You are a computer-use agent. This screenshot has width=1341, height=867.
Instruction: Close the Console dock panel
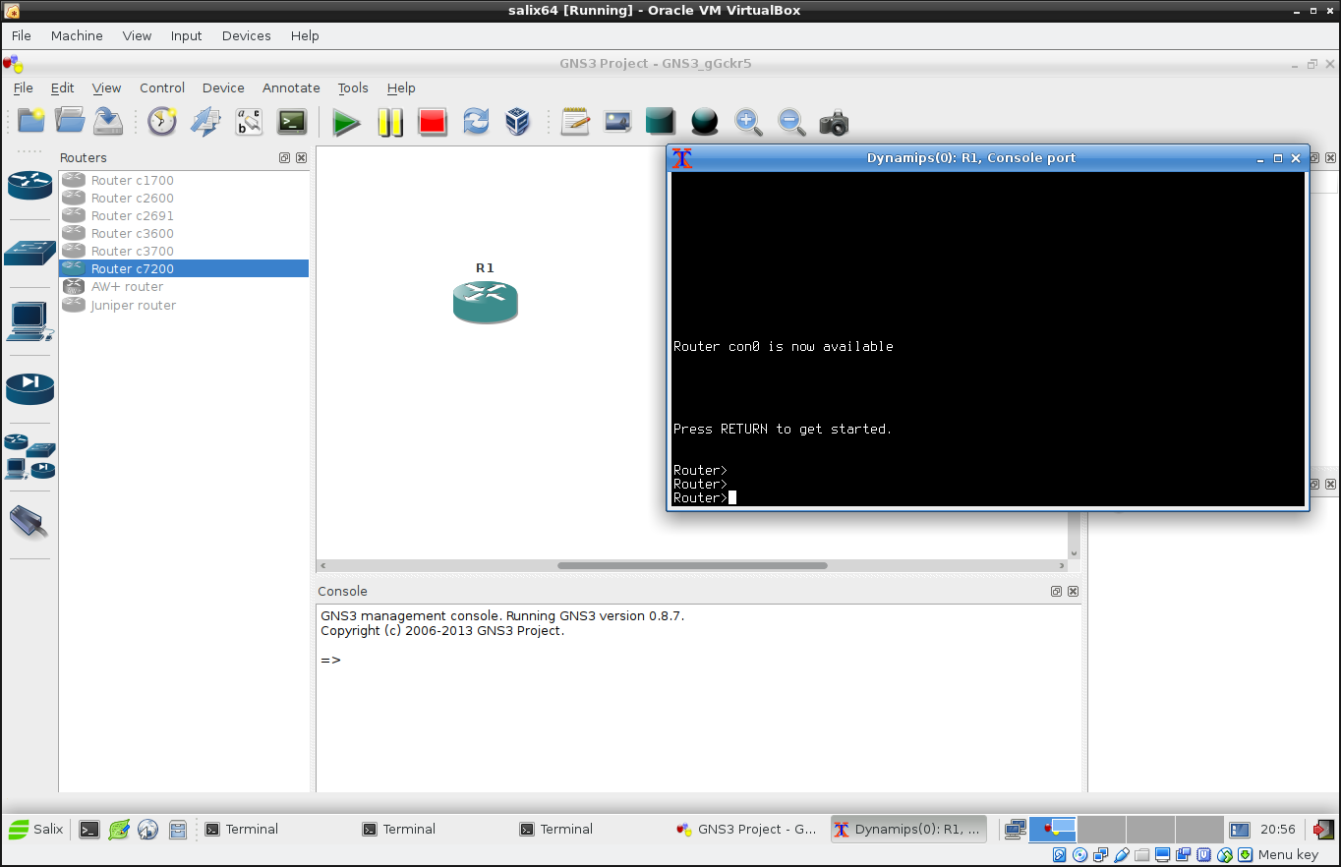pyautogui.click(x=1073, y=591)
